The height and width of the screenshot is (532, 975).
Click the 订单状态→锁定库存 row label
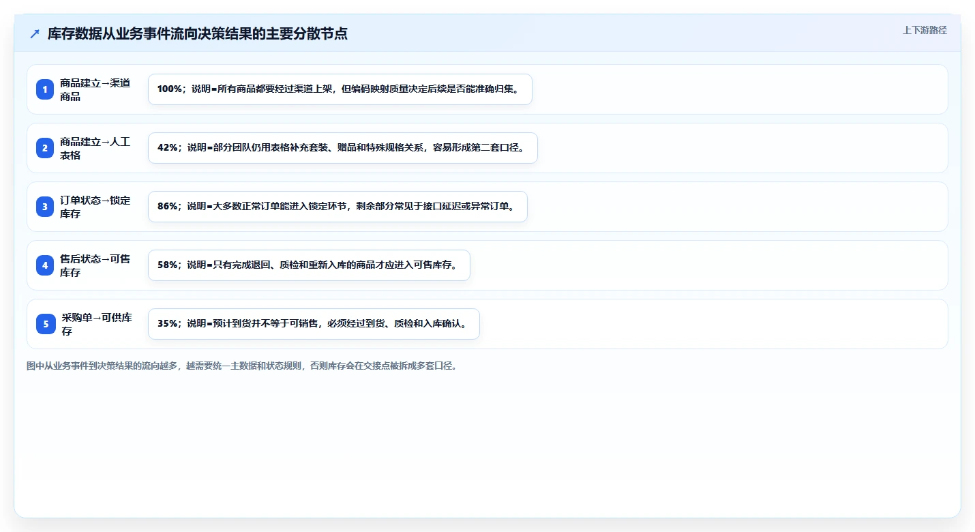pyautogui.click(x=95, y=207)
